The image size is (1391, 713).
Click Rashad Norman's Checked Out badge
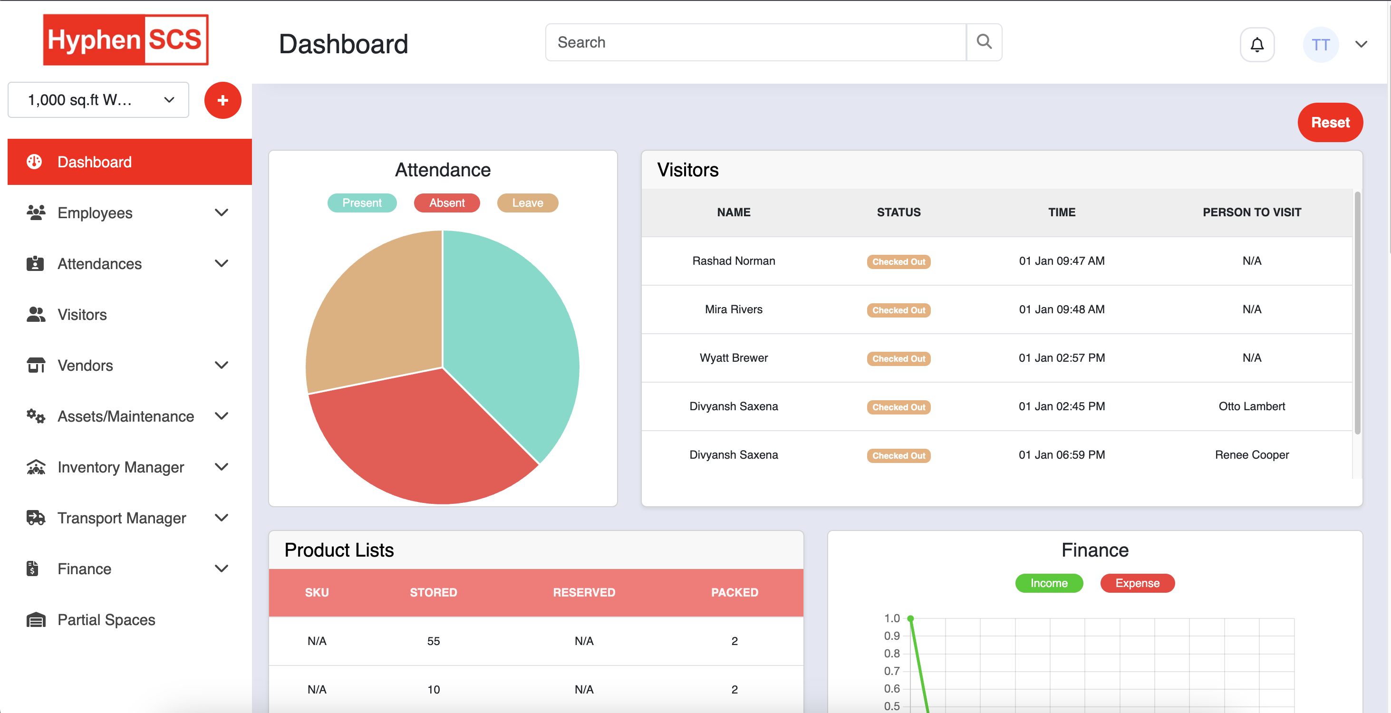tap(898, 262)
